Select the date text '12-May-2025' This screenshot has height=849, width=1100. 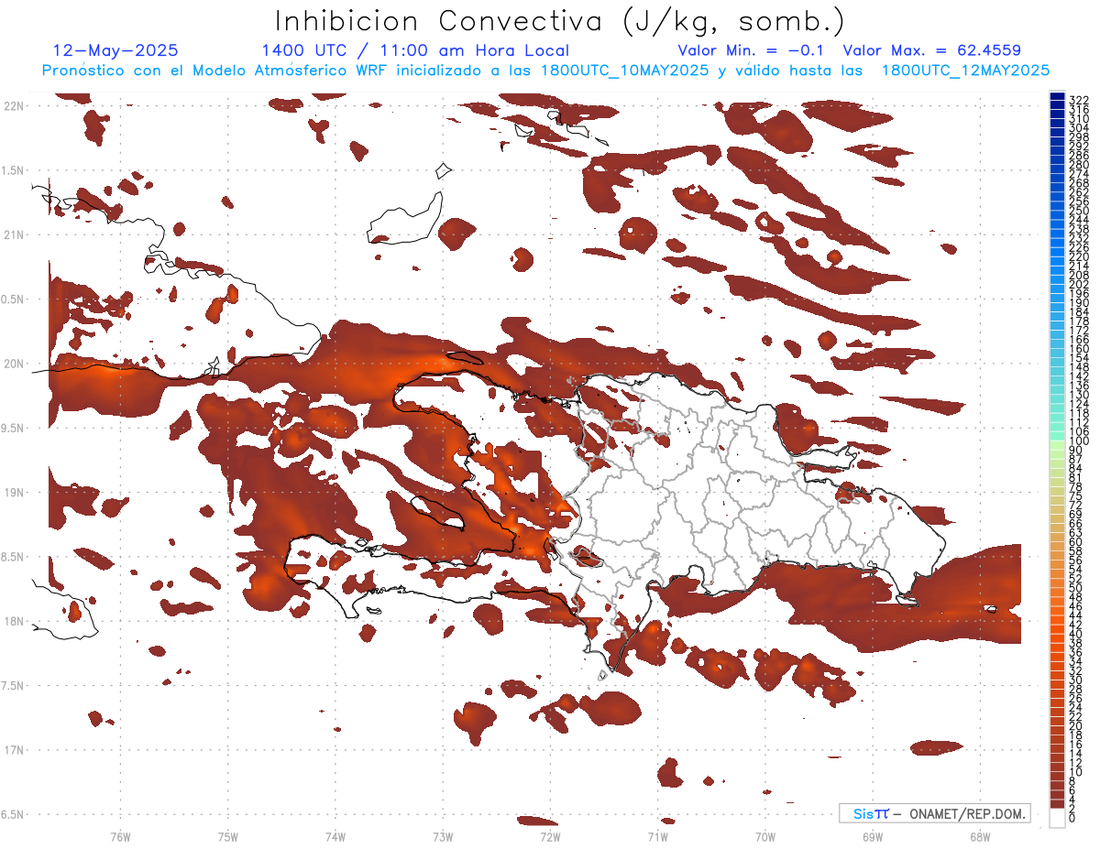point(115,50)
